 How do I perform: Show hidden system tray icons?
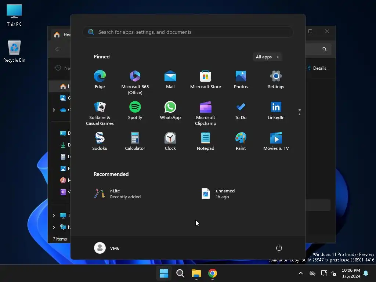pyautogui.click(x=301, y=273)
